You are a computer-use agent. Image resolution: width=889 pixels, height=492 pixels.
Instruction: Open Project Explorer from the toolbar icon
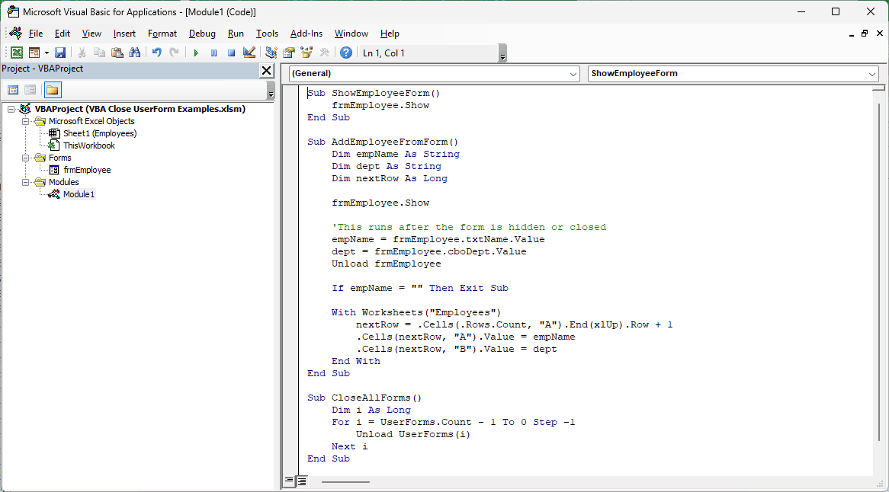(x=271, y=53)
